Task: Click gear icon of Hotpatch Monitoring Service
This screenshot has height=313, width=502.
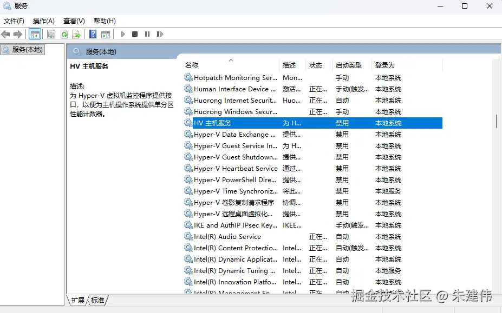Action: pos(188,77)
